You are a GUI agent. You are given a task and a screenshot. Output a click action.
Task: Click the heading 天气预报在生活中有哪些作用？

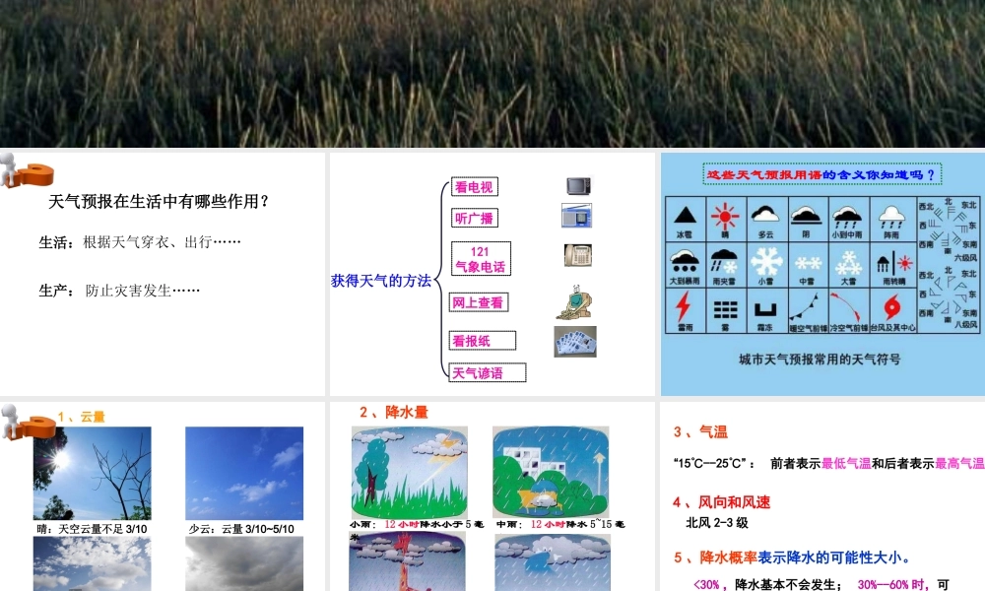(x=160, y=202)
